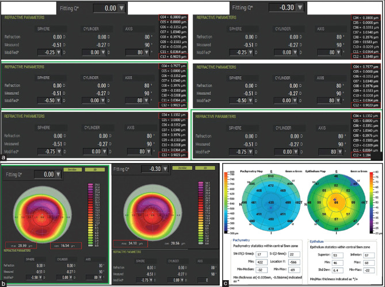This screenshot has width=385, height=287.
Task: Click the Std Dev field showing 6.4
Action: [337, 270]
